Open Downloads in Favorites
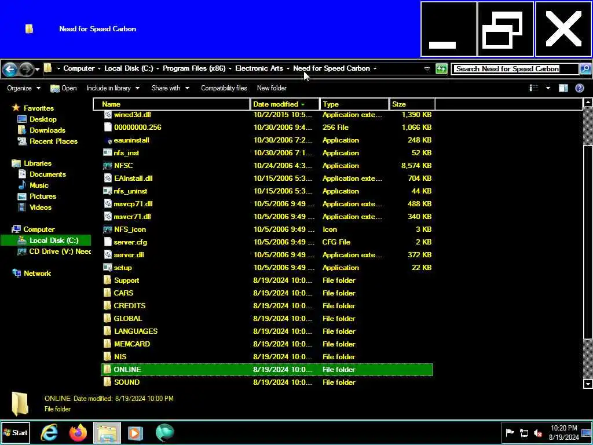 click(47, 130)
